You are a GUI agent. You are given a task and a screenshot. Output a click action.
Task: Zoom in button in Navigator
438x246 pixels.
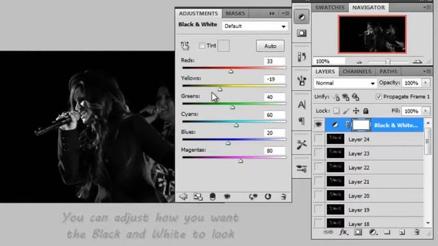tap(417, 61)
